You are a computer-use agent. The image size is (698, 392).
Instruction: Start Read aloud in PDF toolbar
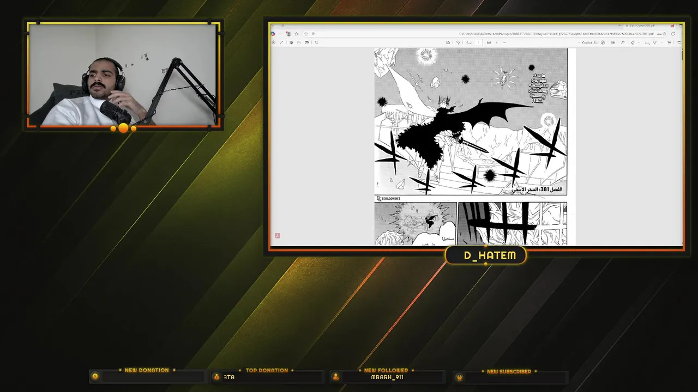(x=613, y=42)
